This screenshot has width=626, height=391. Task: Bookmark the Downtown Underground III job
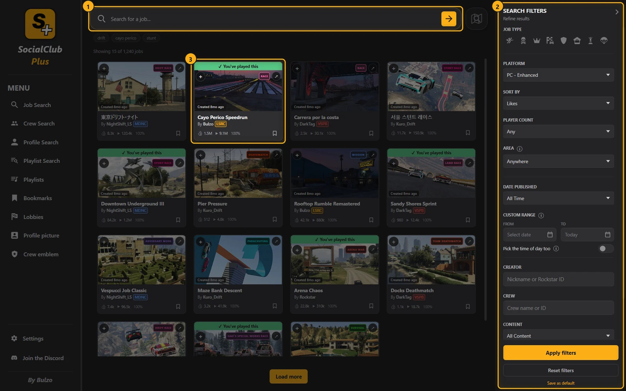coord(178,220)
